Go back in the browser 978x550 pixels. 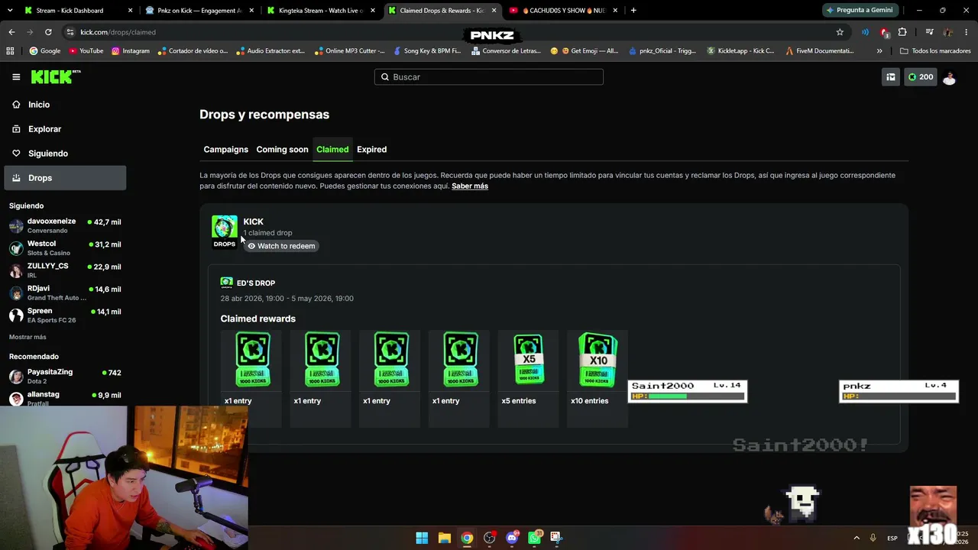tap(11, 32)
